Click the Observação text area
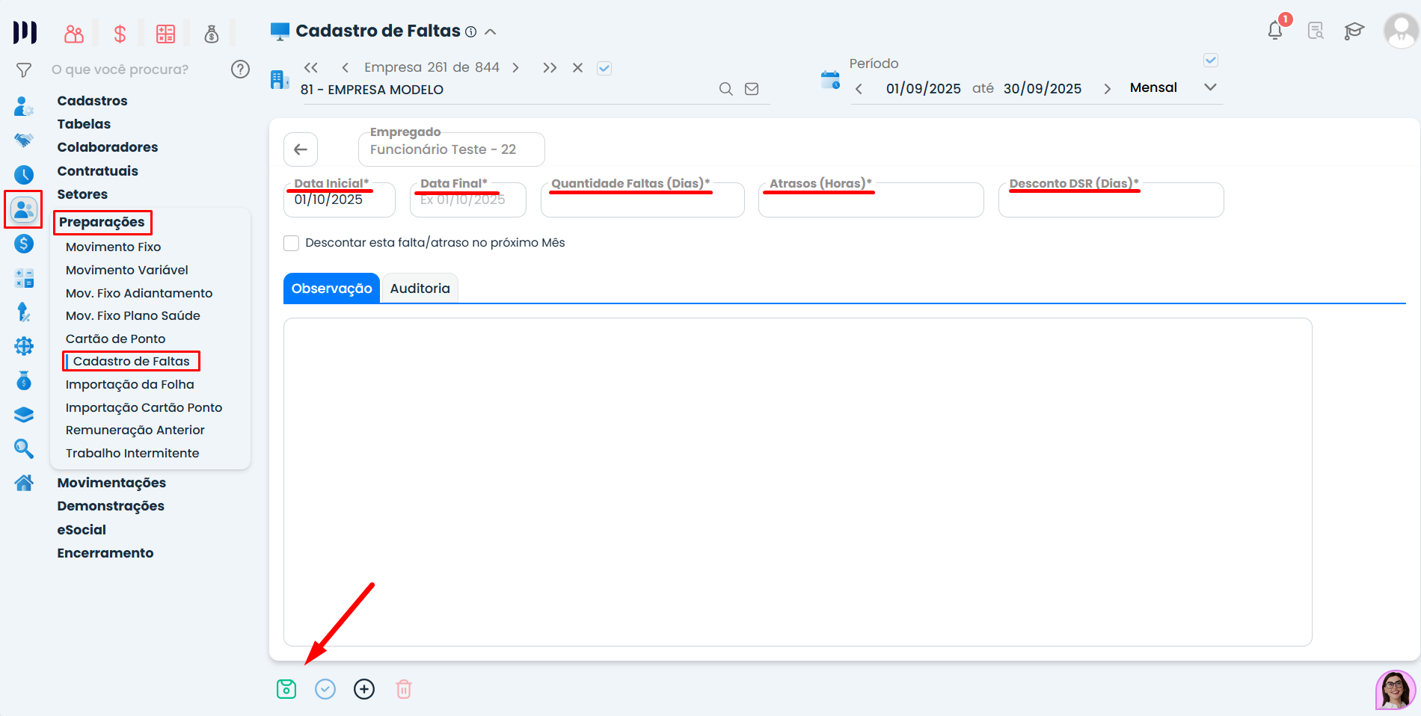Viewport: 1421px width, 716px height. coord(798,482)
